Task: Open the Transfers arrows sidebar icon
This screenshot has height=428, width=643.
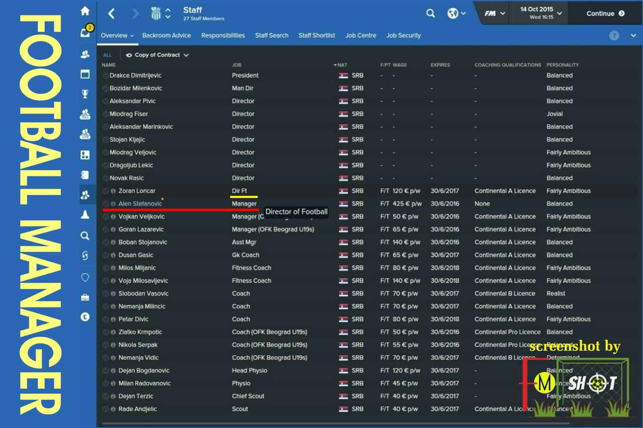Action: (85, 256)
